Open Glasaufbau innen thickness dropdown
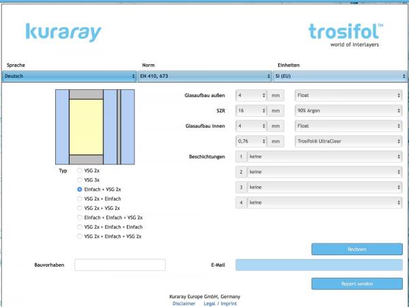The height and width of the screenshot is (307, 409). click(x=251, y=126)
